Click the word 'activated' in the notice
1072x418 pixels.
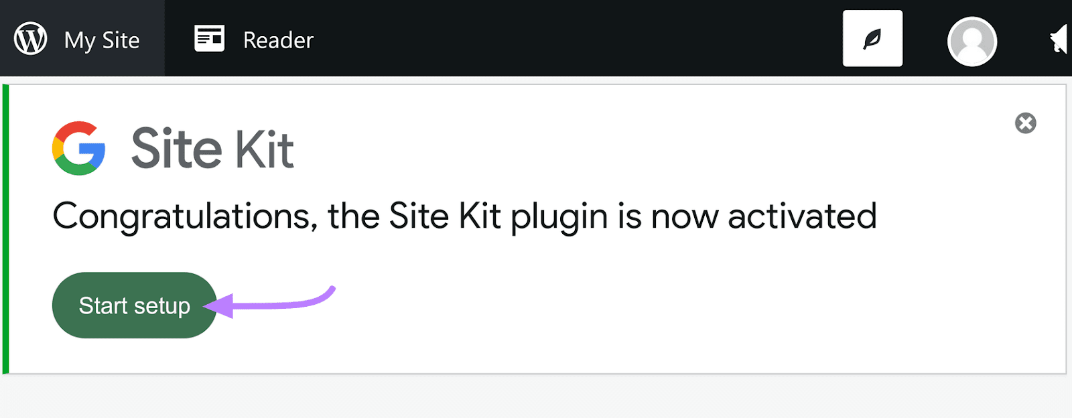tap(802, 217)
